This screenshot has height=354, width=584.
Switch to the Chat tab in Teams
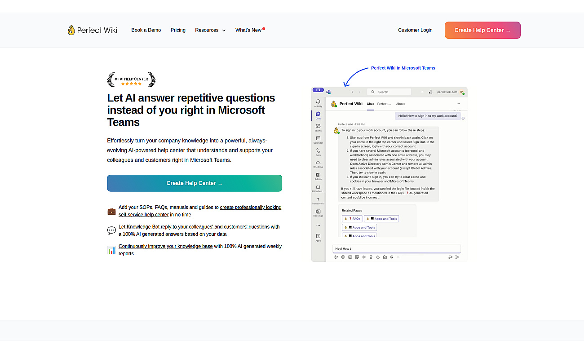(370, 104)
